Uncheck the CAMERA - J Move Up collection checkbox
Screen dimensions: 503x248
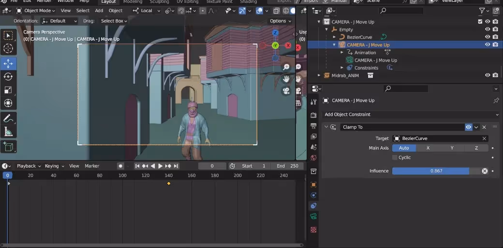(x=480, y=22)
